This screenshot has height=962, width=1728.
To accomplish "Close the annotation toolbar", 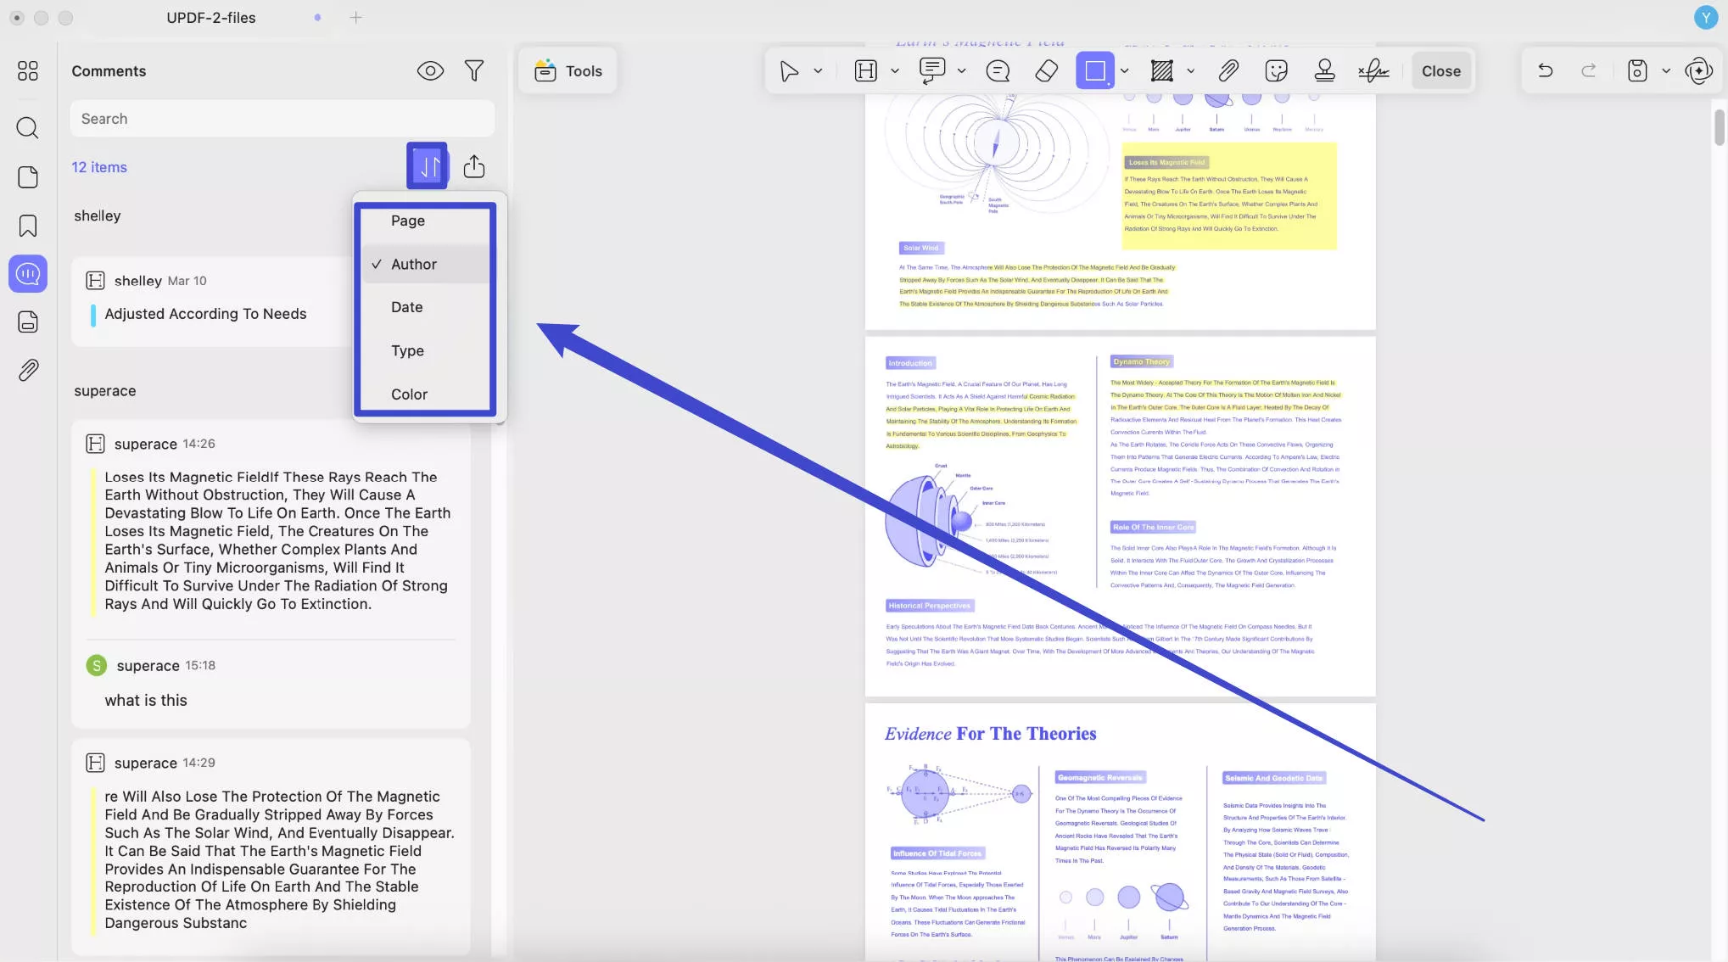I will pyautogui.click(x=1441, y=71).
